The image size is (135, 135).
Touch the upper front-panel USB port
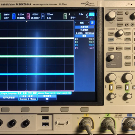pos(45,118)
